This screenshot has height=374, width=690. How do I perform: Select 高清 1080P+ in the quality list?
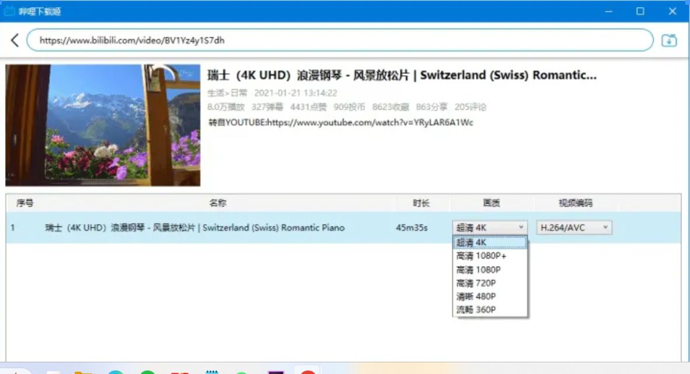coord(490,256)
